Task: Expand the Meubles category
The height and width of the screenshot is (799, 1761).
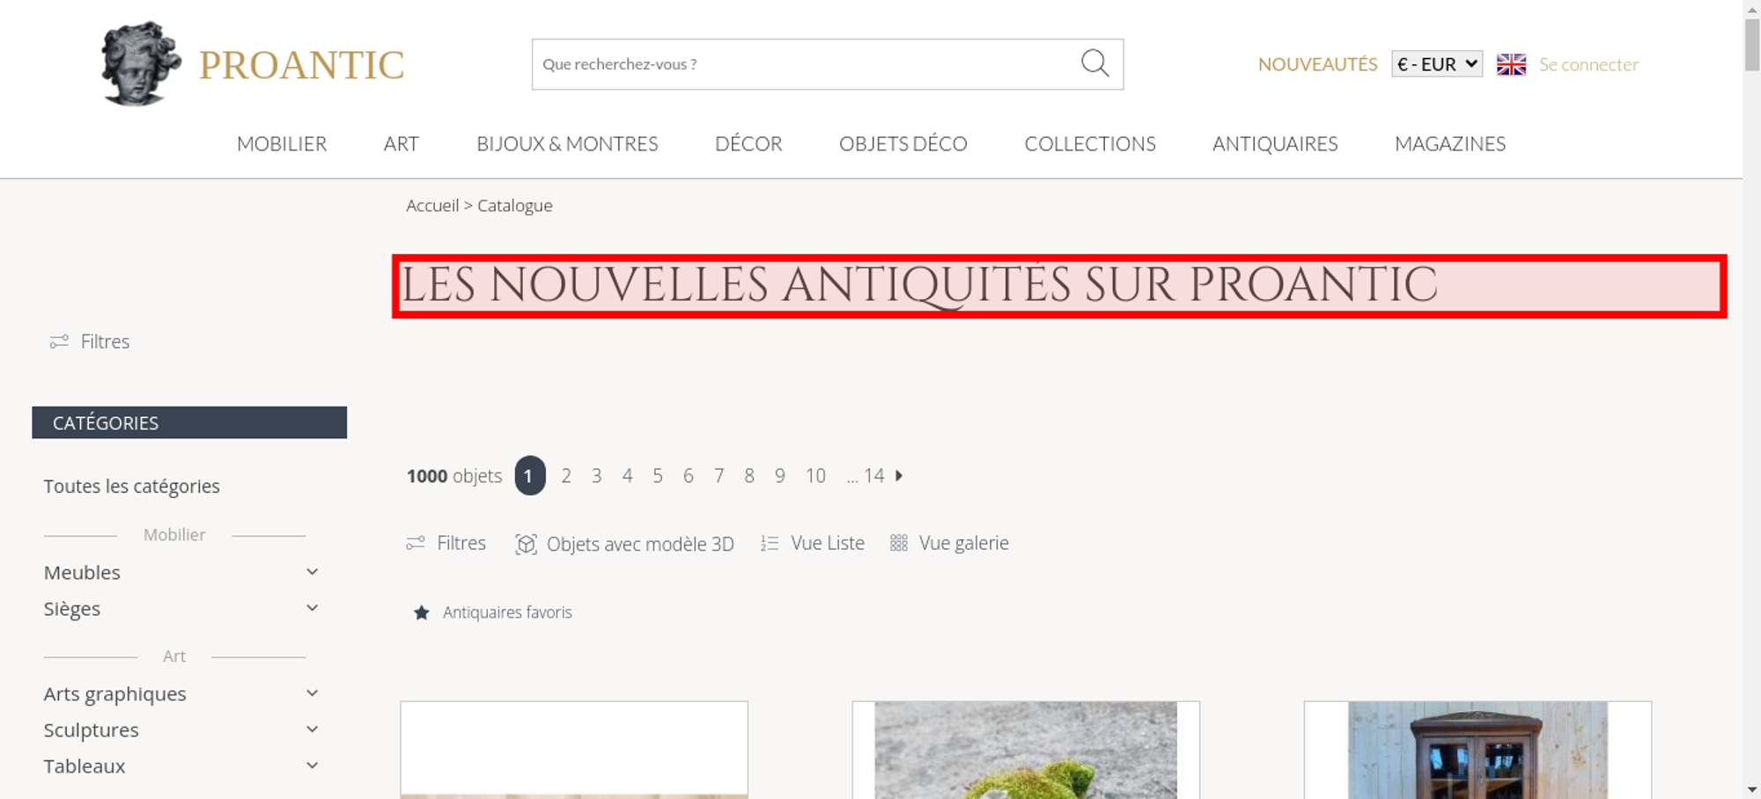Action: tap(312, 572)
